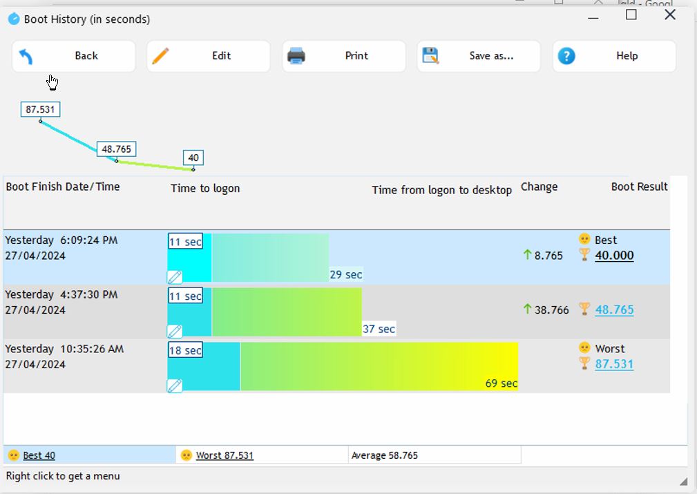697x494 pixels.
Task: Open Help
Action: pyautogui.click(x=613, y=56)
